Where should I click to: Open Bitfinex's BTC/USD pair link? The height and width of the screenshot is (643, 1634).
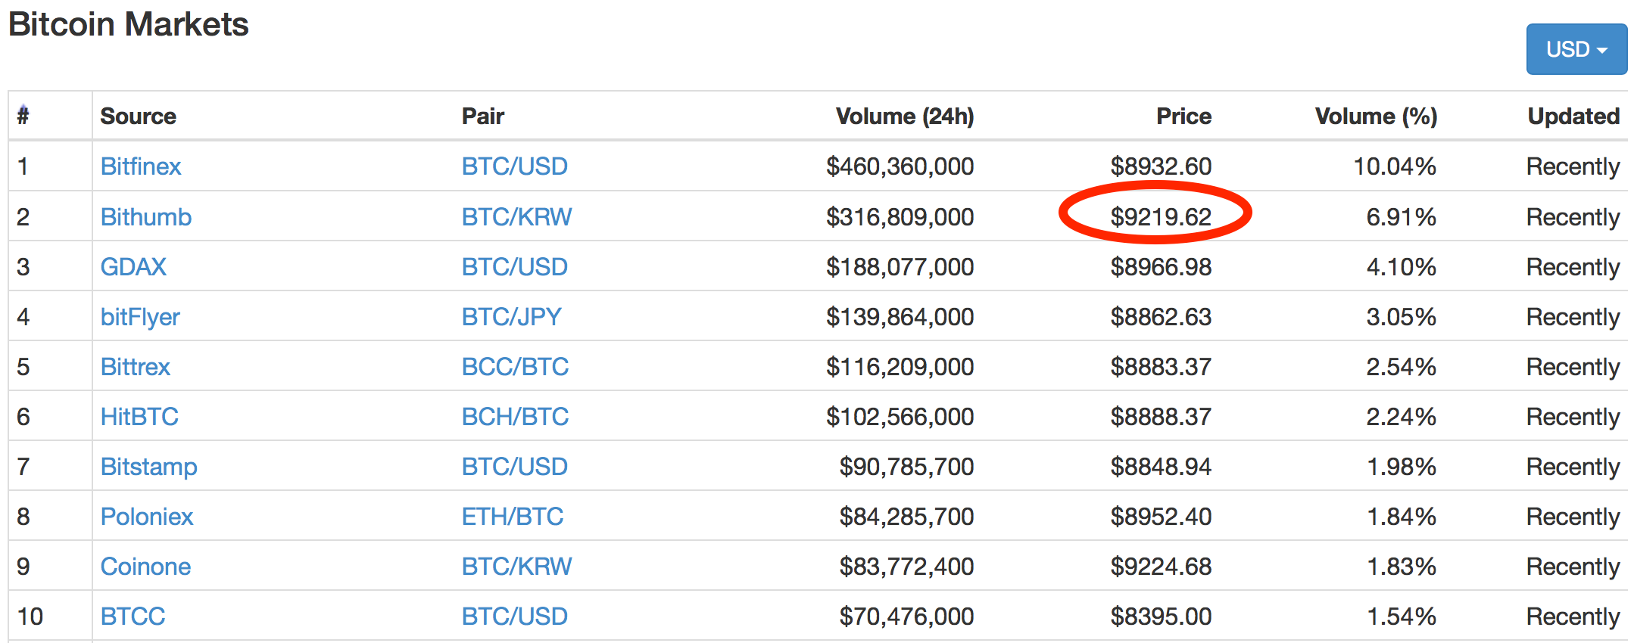515,166
